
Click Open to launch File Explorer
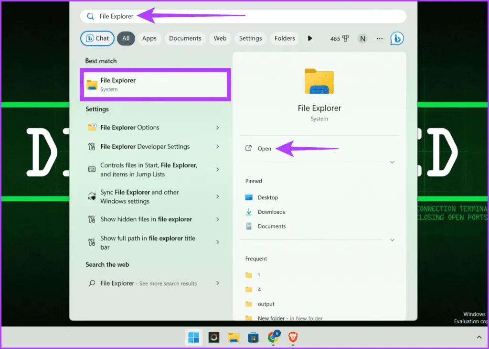(264, 149)
